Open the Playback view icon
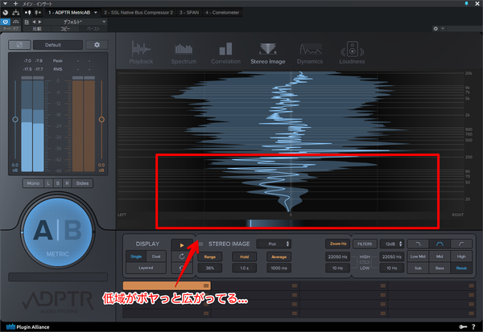The height and width of the screenshot is (332, 483). [x=141, y=52]
